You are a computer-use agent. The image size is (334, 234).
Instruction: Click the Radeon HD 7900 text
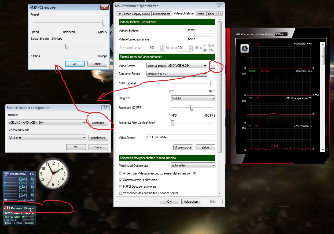(23, 208)
